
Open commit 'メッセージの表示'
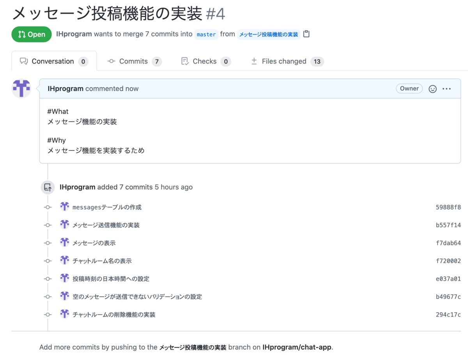tap(94, 243)
